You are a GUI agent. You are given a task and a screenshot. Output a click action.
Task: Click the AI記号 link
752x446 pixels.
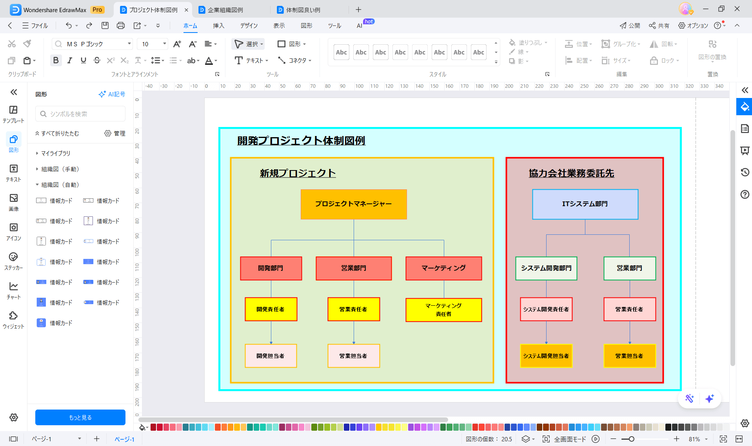(112, 94)
